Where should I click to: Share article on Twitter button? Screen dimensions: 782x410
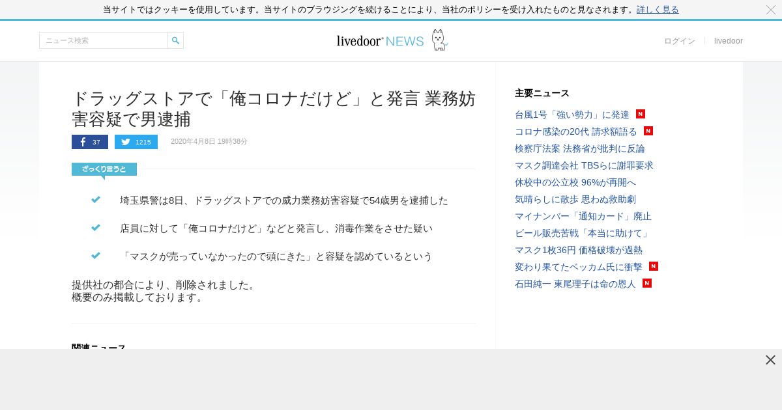pyautogui.click(x=136, y=142)
